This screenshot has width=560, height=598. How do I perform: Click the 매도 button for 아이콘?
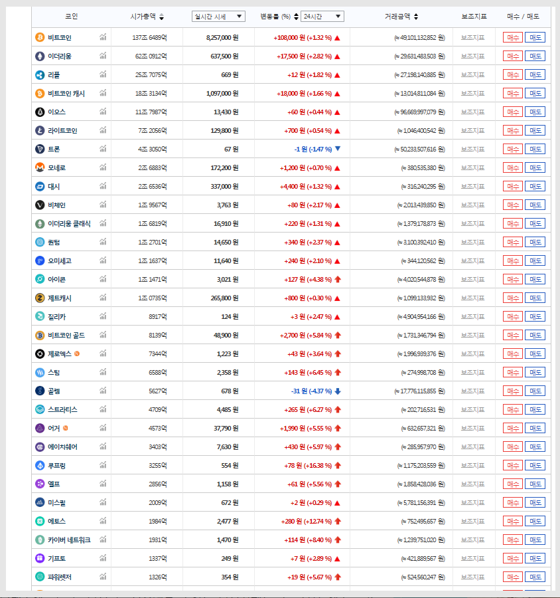(535, 280)
